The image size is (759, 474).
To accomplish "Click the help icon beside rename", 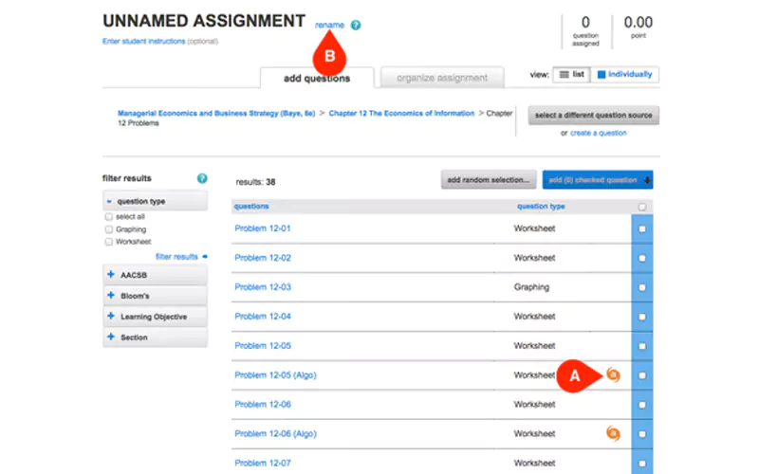I will pyautogui.click(x=356, y=25).
